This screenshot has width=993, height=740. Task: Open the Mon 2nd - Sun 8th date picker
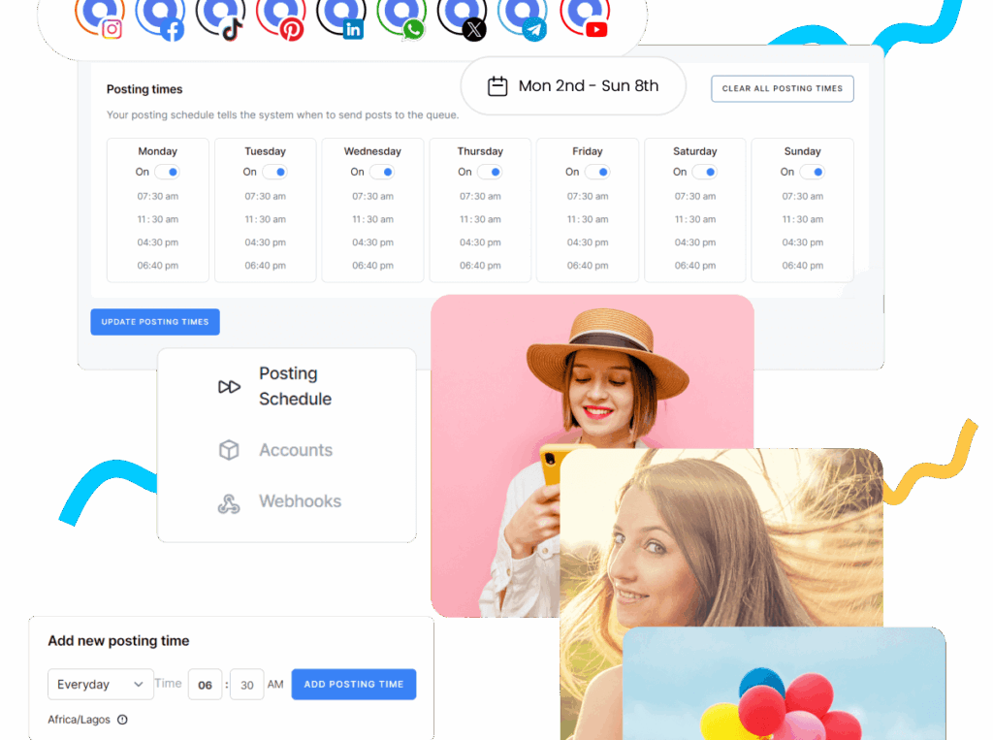pos(573,86)
